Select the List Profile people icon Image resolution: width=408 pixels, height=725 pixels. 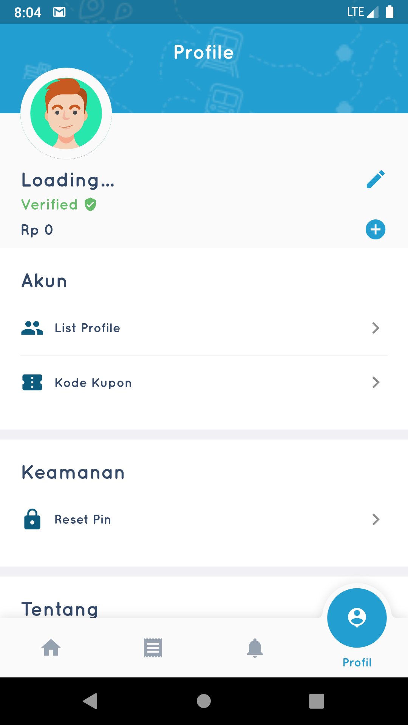pos(32,328)
